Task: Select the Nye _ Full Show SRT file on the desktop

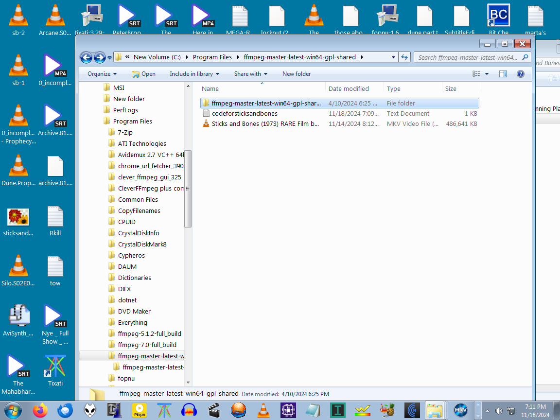Action: [x=55, y=324]
